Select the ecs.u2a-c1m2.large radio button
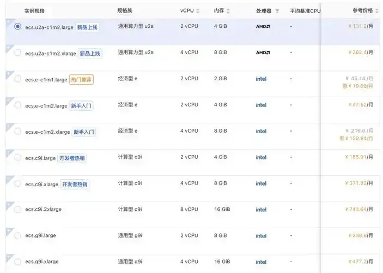Viewport: 383px width, 273px height. [17, 26]
